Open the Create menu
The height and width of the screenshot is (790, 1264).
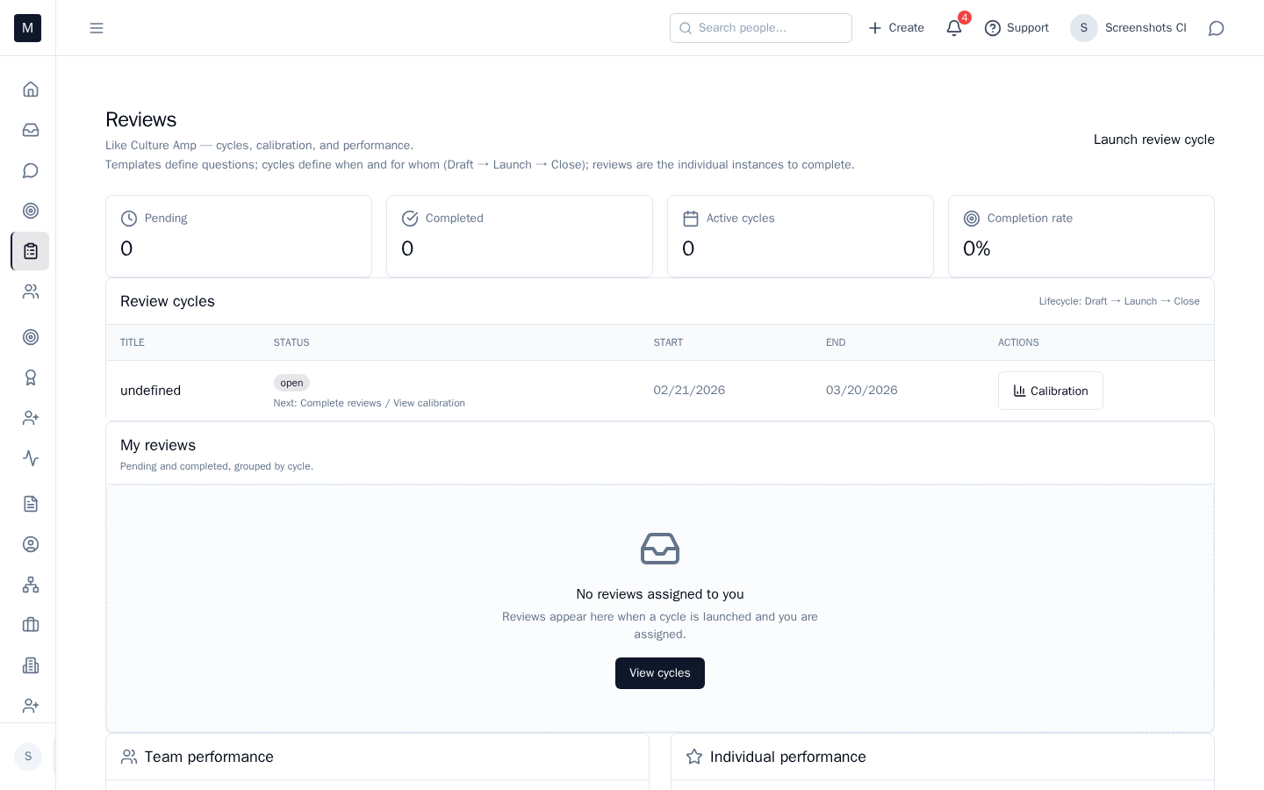tap(896, 28)
